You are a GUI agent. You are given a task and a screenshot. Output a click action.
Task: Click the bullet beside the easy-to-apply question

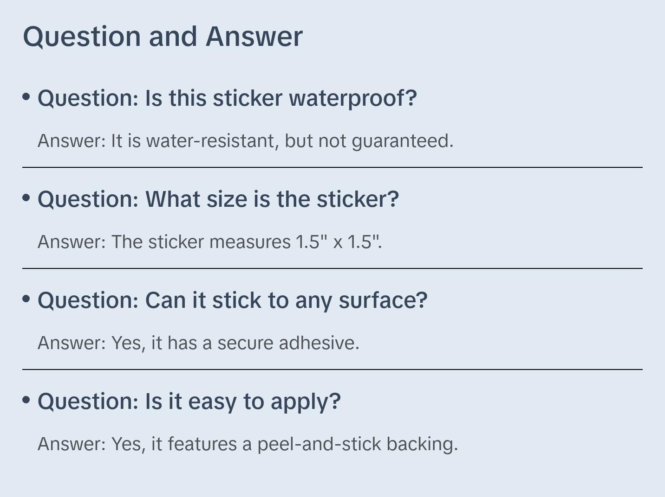coord(26,400)
